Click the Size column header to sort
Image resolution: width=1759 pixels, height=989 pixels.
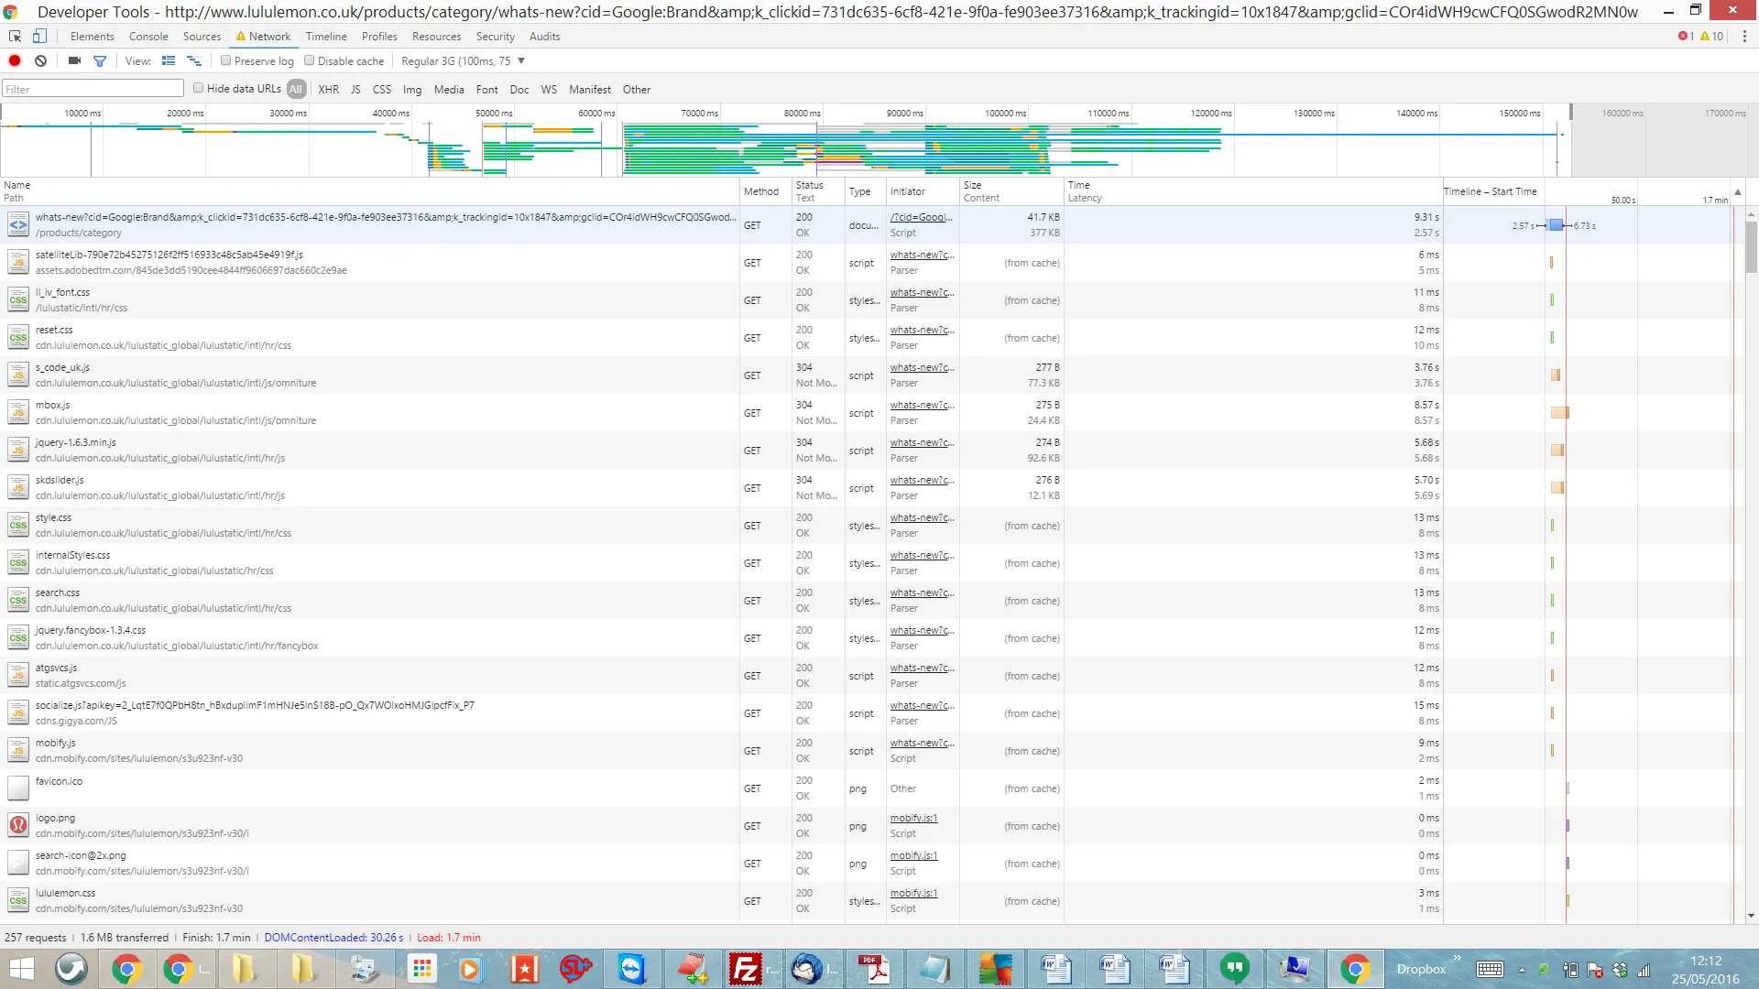point(972,185)
